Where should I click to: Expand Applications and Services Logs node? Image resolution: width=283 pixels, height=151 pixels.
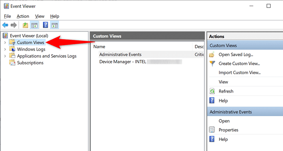(x=5, y=56)
